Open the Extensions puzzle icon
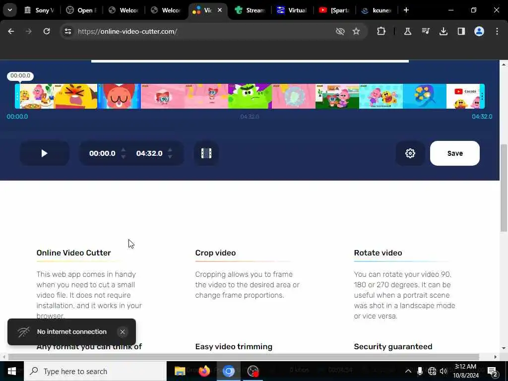This screenshot has width=508, height=381. coord(381,31)
